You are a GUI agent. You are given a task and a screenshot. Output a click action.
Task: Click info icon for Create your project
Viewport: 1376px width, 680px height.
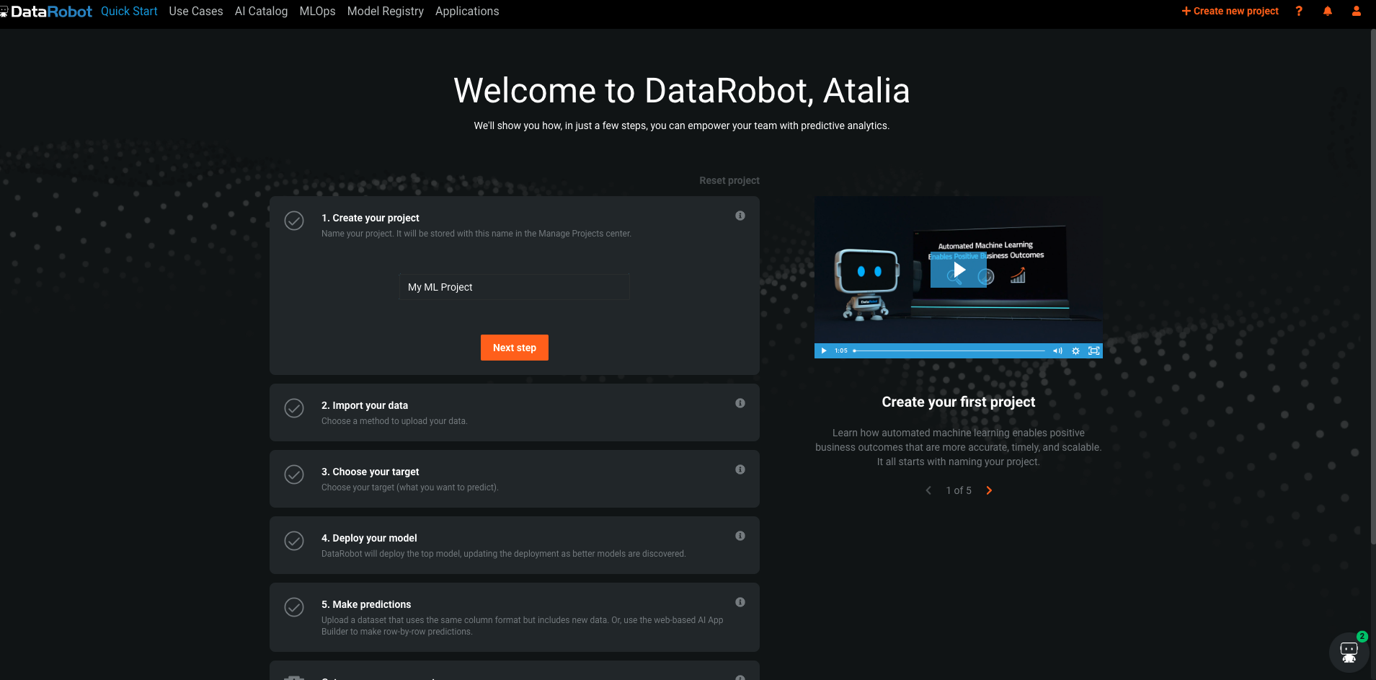740,216
